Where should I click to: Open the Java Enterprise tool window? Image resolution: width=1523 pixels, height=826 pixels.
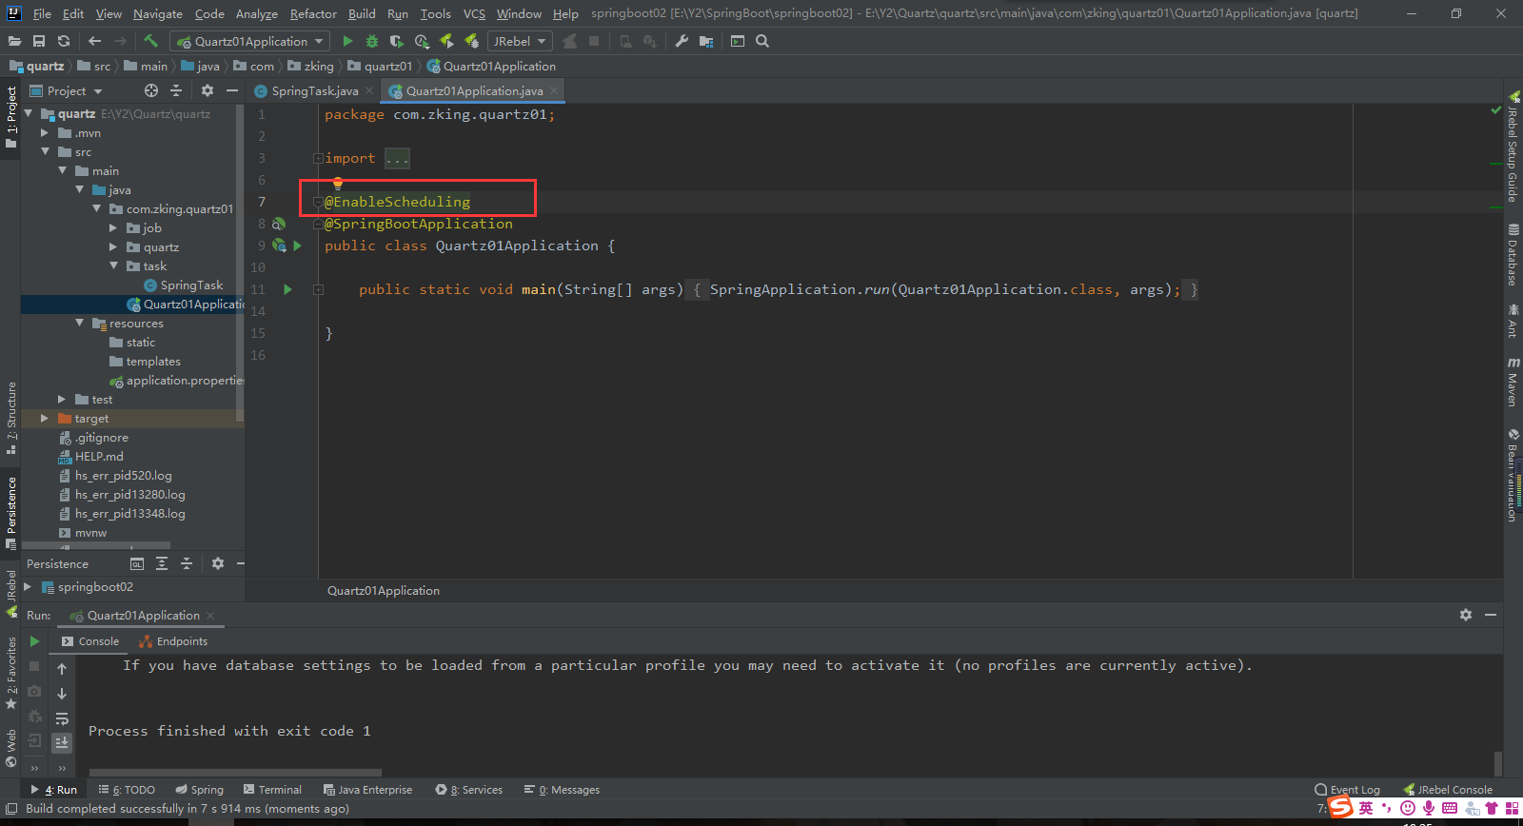[x=367, y=790]
